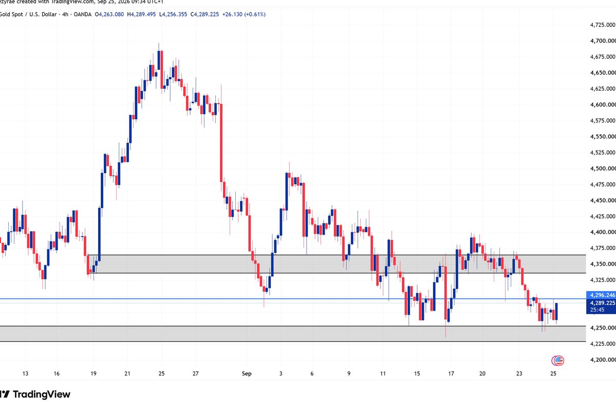Click the date 16 on the time axis
The image size is (616, 402).
coord(57,373)
